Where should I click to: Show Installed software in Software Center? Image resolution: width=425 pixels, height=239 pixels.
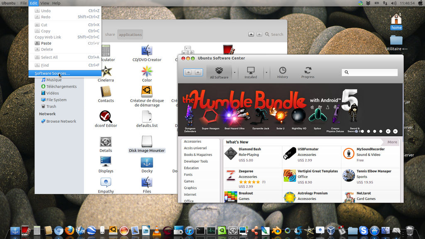coord(251,73)
